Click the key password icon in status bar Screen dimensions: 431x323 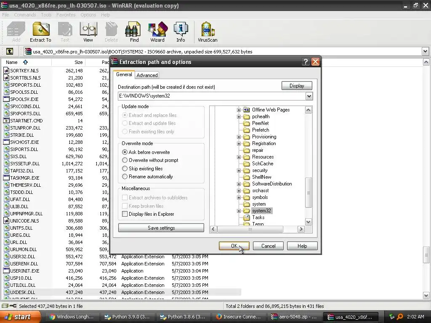point(13,306)
